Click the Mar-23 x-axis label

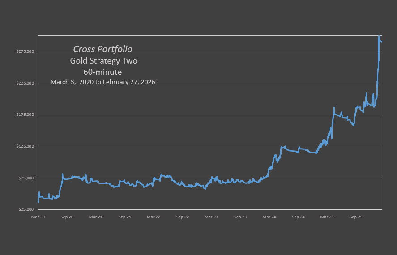211,217
